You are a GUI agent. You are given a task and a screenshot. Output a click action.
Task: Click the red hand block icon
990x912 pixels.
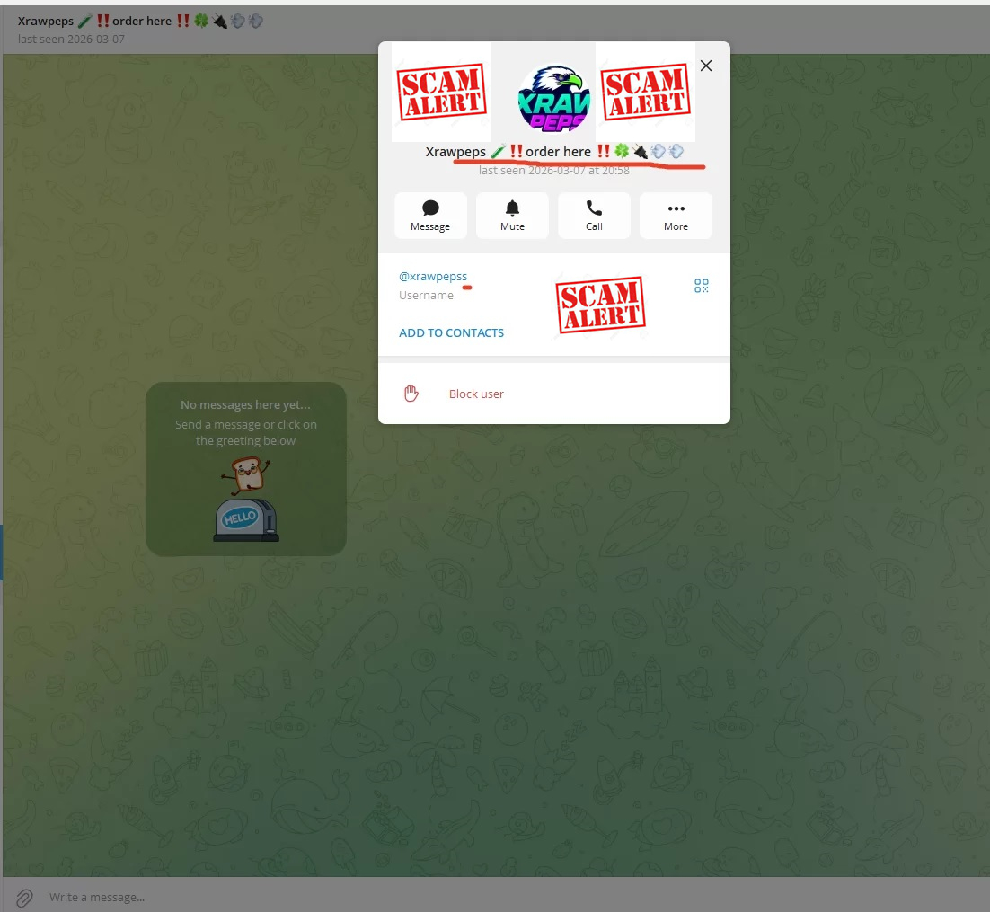point(411,394)
